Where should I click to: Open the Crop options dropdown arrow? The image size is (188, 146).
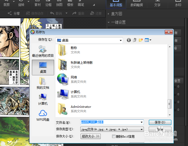click(x=14, y=2)
